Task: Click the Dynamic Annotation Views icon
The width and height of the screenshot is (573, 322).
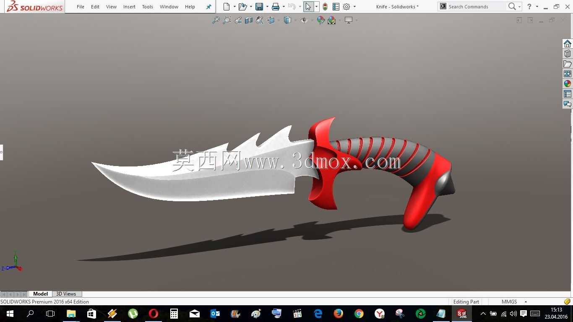Action: coord(260,20)
